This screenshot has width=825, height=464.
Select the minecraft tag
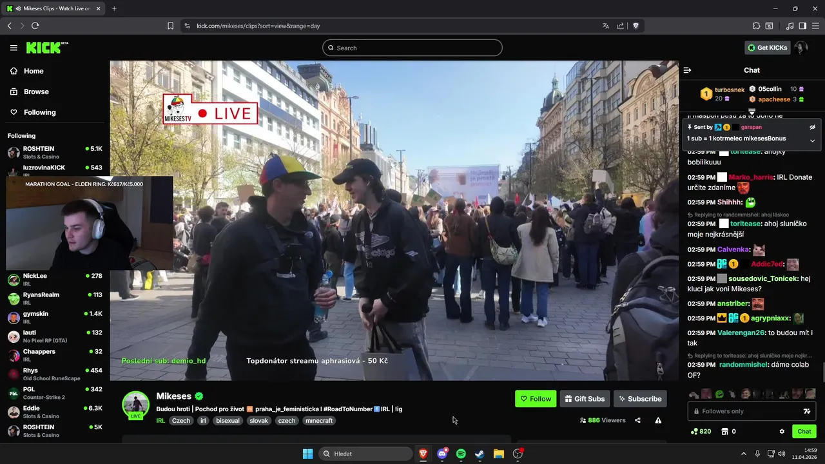318,421
